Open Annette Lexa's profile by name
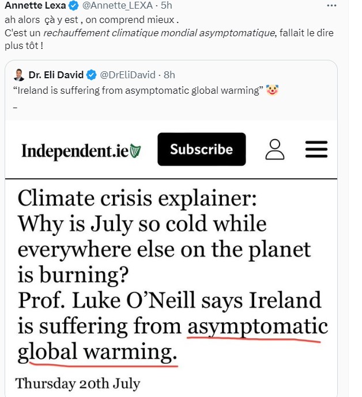Image resolution: width=362 pixels, height=397 pixels. point(35,7)
